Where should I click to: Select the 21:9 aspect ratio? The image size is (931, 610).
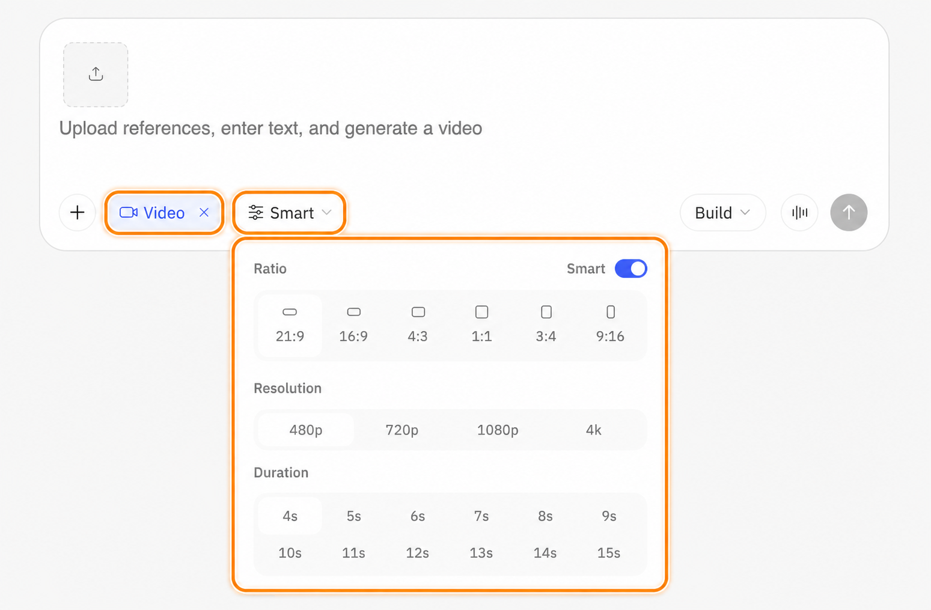click(290, 325)
